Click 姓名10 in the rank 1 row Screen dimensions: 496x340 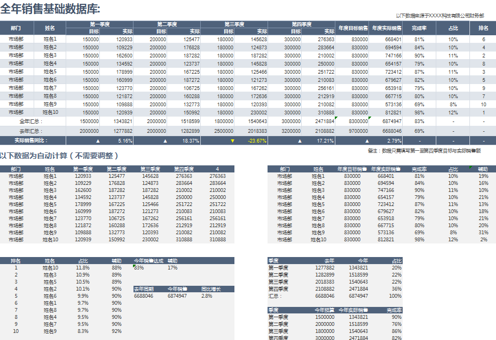(x=50, y=268)
